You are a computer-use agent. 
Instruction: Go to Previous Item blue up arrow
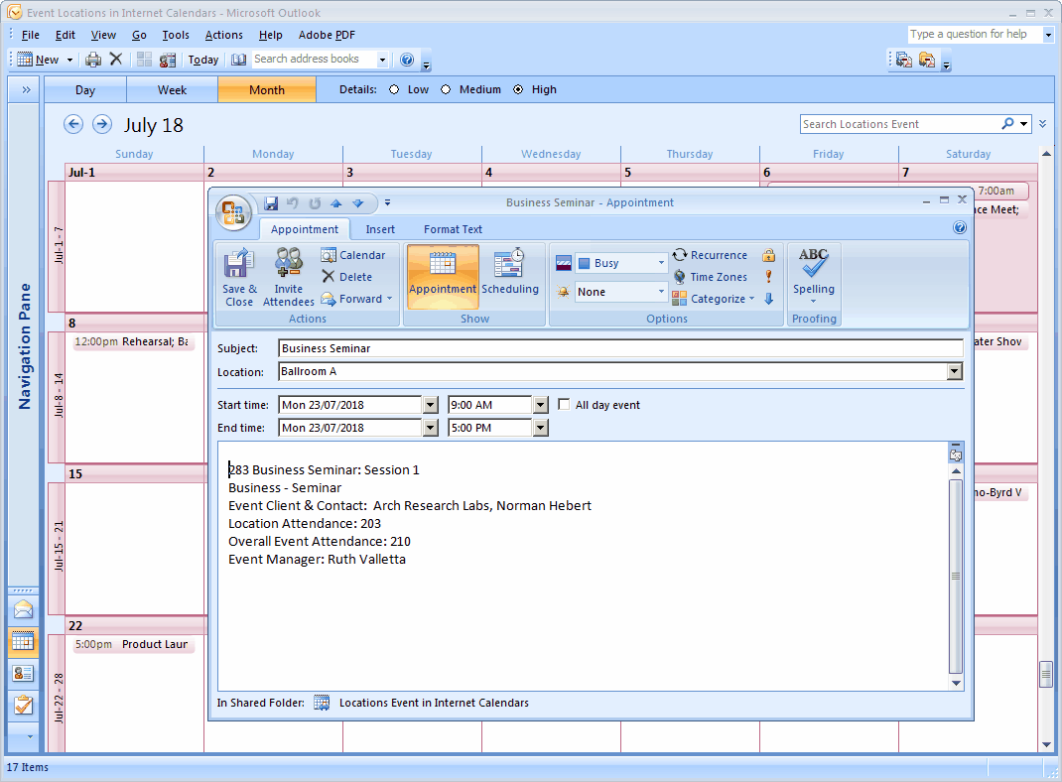[x=335, y=203]
